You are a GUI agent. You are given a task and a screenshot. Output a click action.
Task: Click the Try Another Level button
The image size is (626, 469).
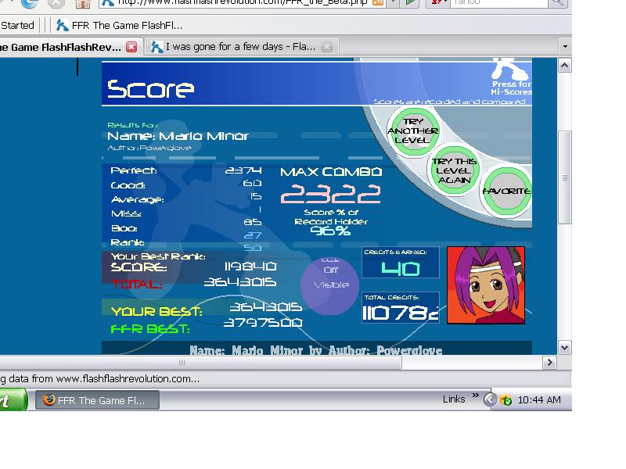point(413,131)
